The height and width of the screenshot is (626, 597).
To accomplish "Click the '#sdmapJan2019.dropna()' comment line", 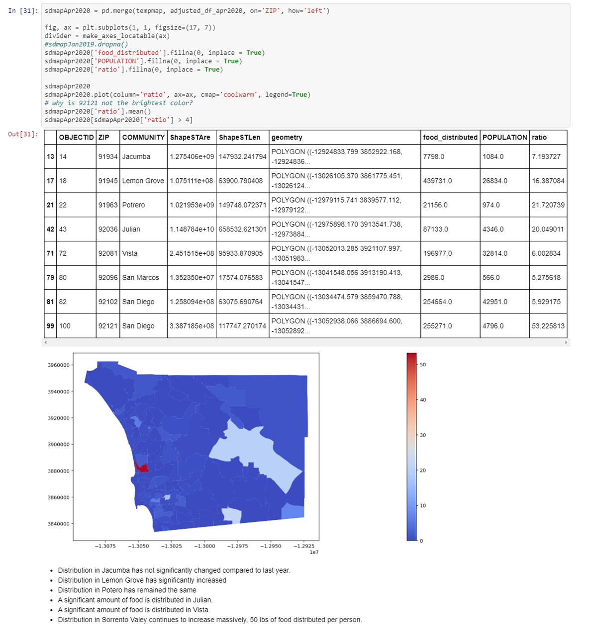I will 86,44.
